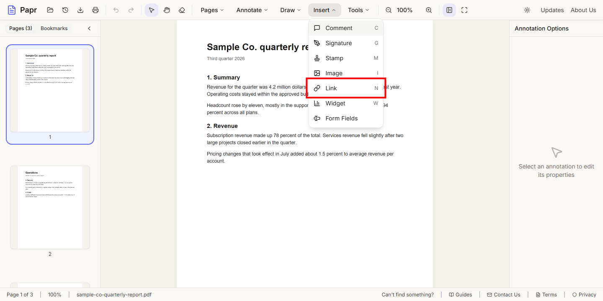Choose Signature from the Insert menu
The width and height of the screenshot is (603, 301).
point(346,43)
